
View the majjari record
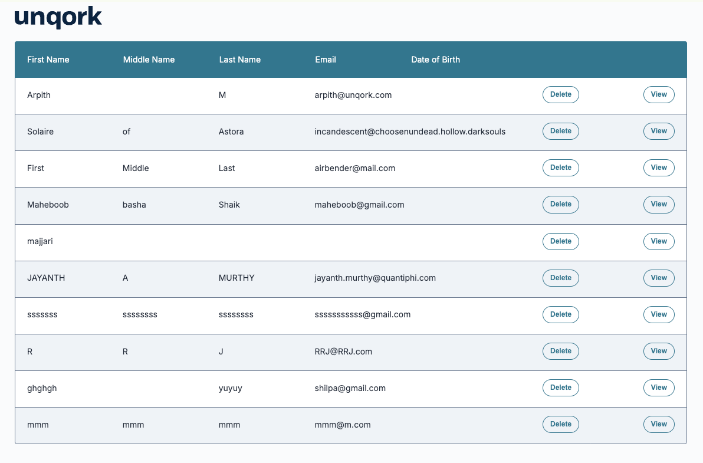(658, 241)
